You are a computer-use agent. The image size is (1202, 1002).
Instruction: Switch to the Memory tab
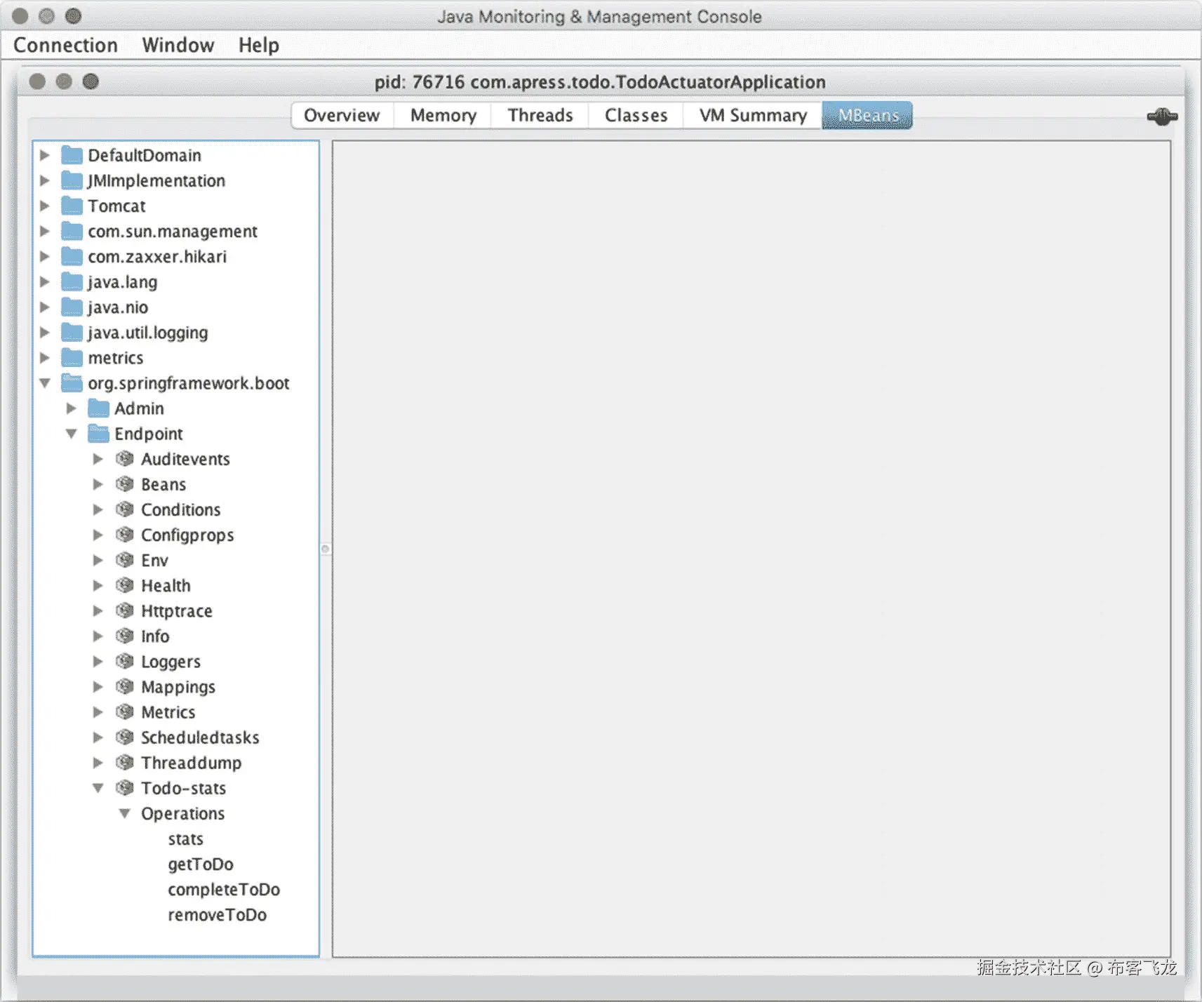[x=443, y=115]
